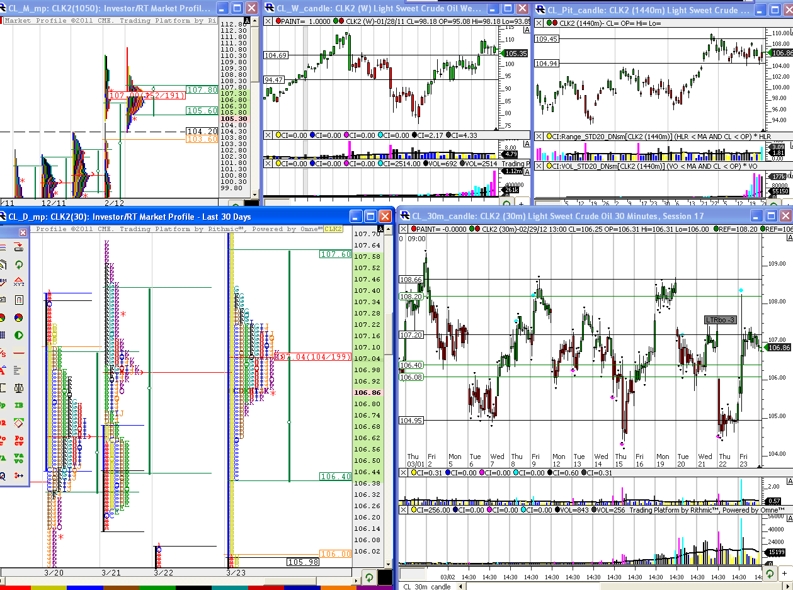Open the document list icon in floating toolbar
Image resolution: width=793 pixels, height=590 pixels.
tap(19, 300)
